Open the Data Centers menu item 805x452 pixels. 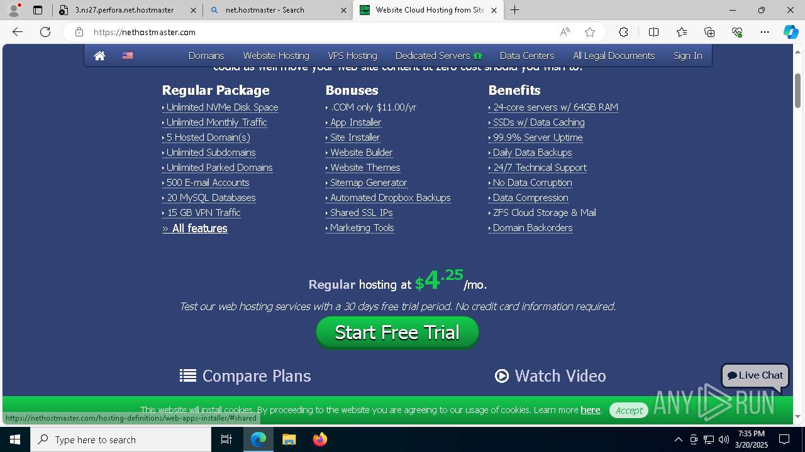coord(527,56)
